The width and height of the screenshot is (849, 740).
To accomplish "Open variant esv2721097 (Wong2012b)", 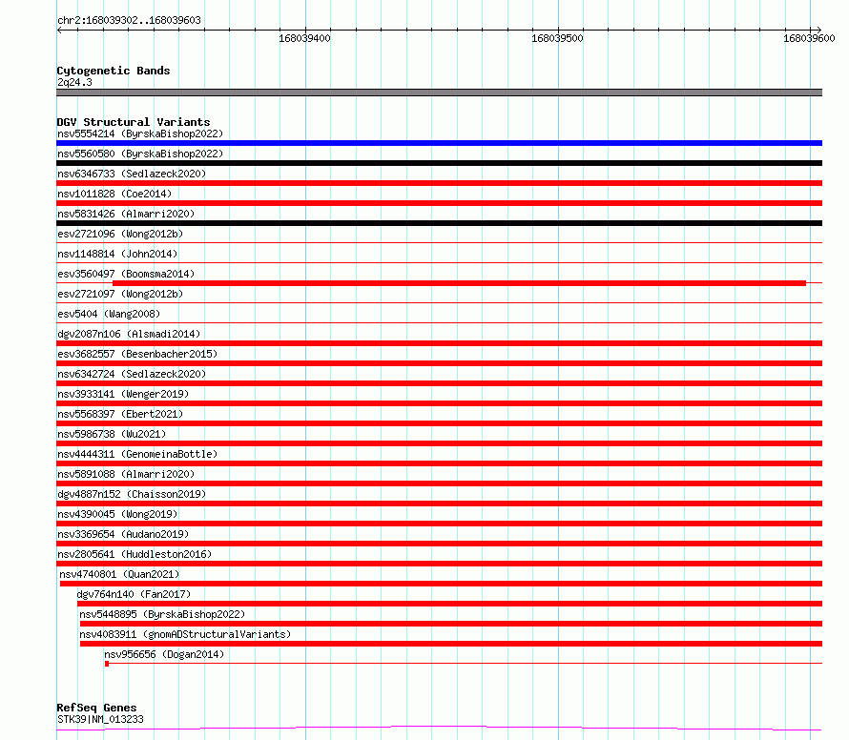I will [x=120, y=294].
